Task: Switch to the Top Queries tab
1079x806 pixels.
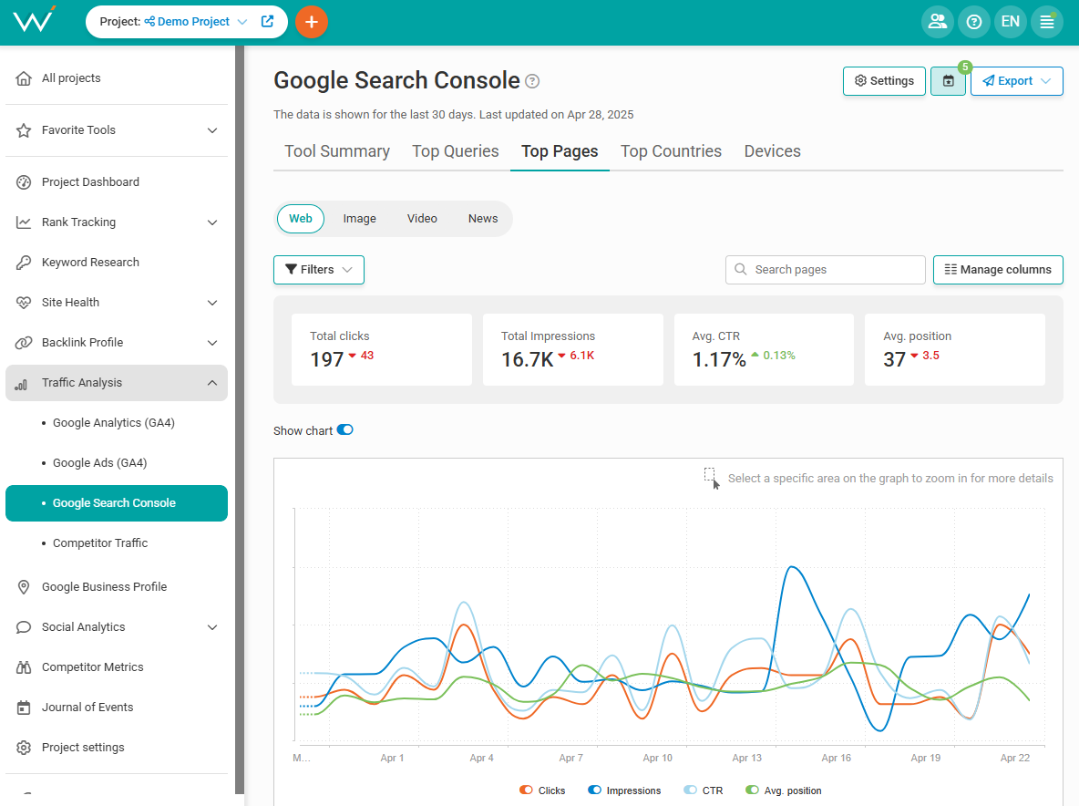Action: coord(456,151)
